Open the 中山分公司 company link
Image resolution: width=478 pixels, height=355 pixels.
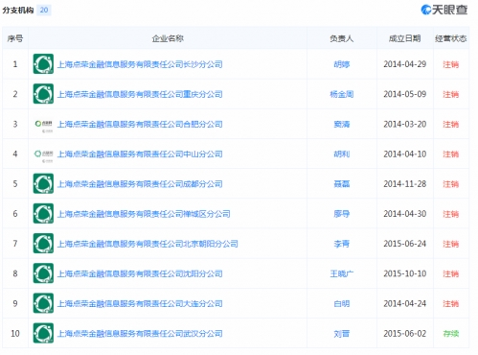point(140,154)
